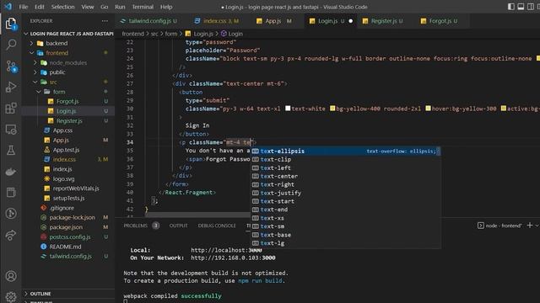This screenshot has height=303, width=540.
Task: Click frontend breadcrumb segment
Action: [x=132, y=34]
